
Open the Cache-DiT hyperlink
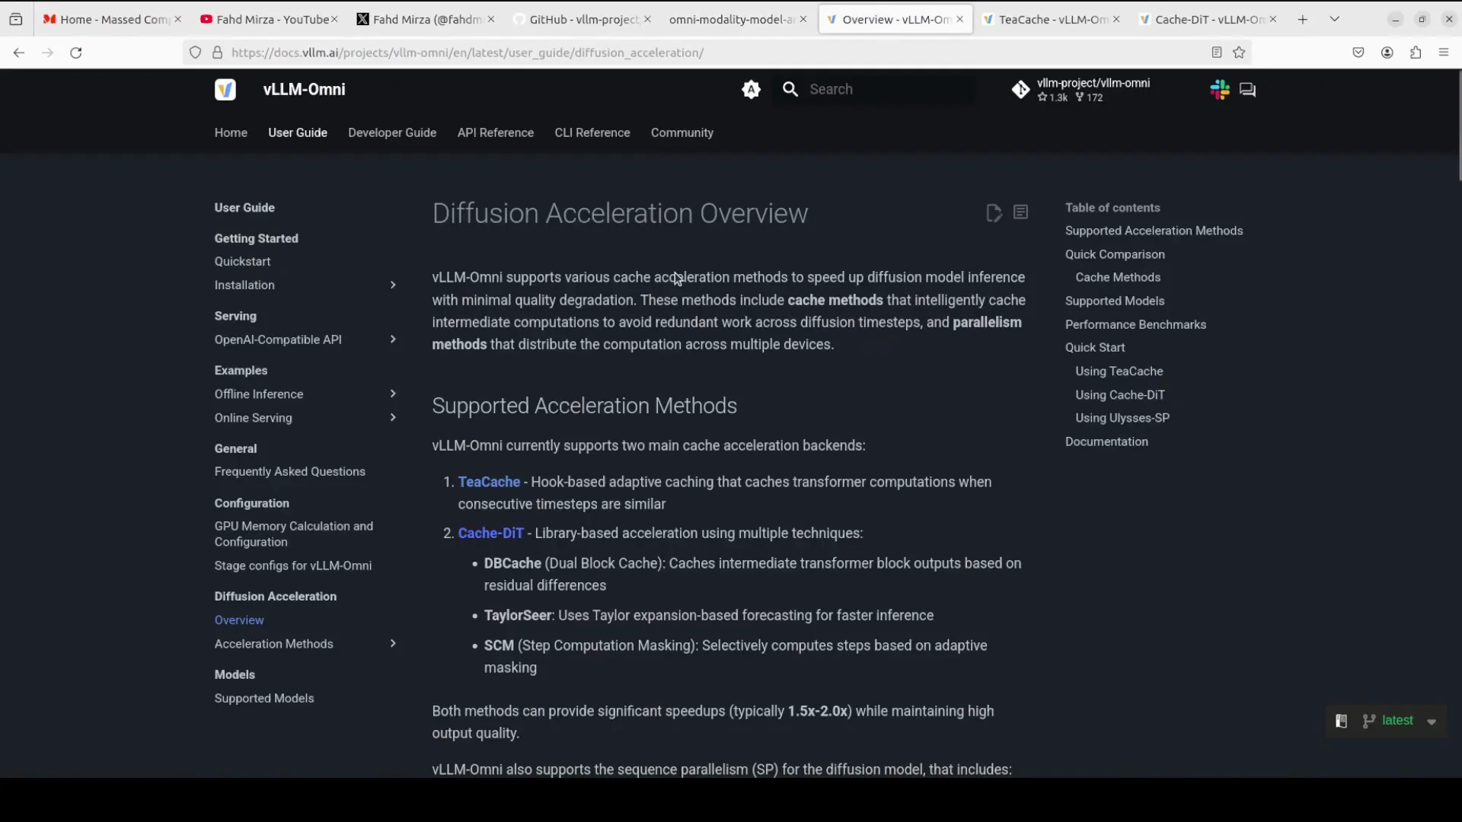click(x=490, y=534)
